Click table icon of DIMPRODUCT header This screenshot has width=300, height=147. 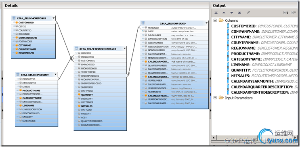18,74
